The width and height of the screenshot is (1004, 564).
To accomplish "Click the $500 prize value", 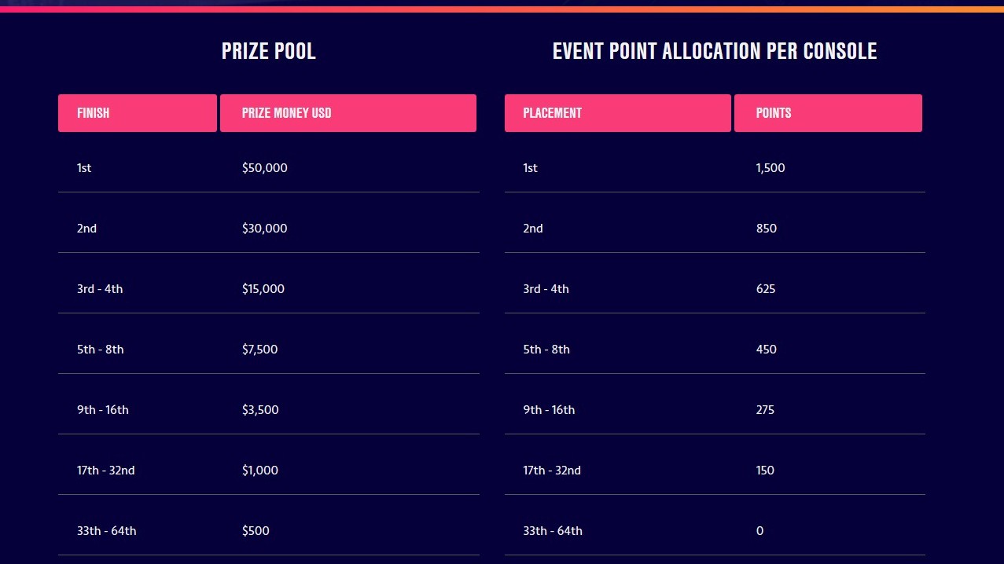I will [256, 531].
